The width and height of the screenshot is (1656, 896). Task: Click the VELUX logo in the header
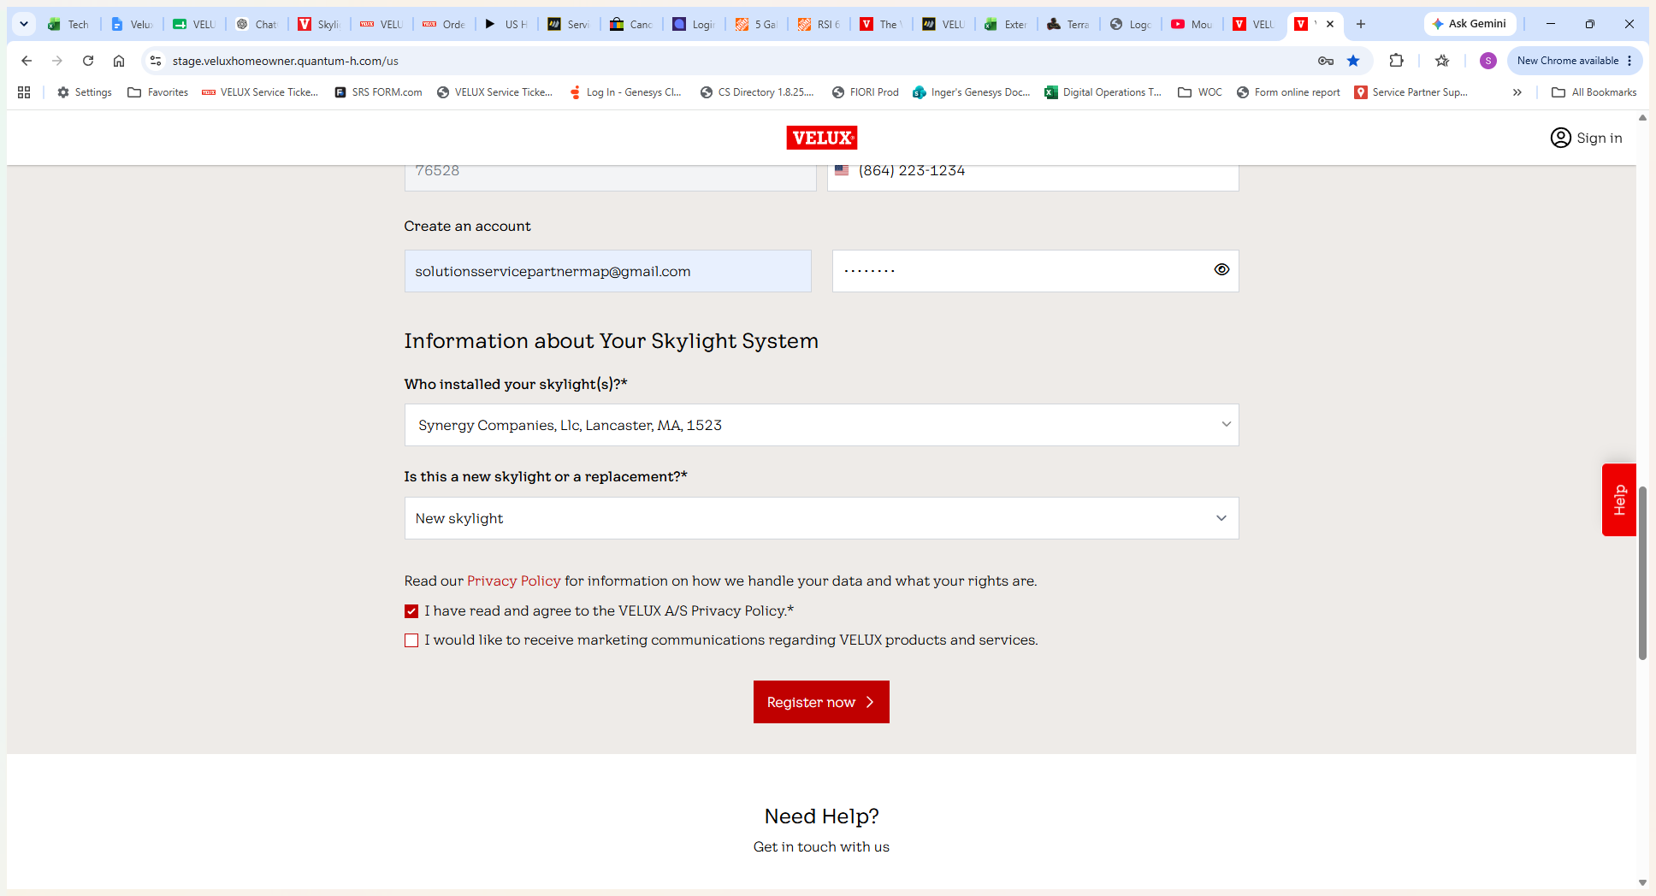click(822, 138)
